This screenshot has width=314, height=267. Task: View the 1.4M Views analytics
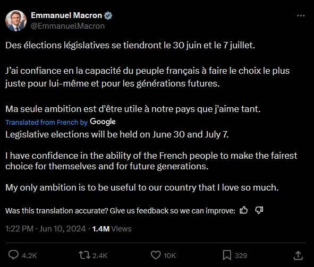pos(112,229)
